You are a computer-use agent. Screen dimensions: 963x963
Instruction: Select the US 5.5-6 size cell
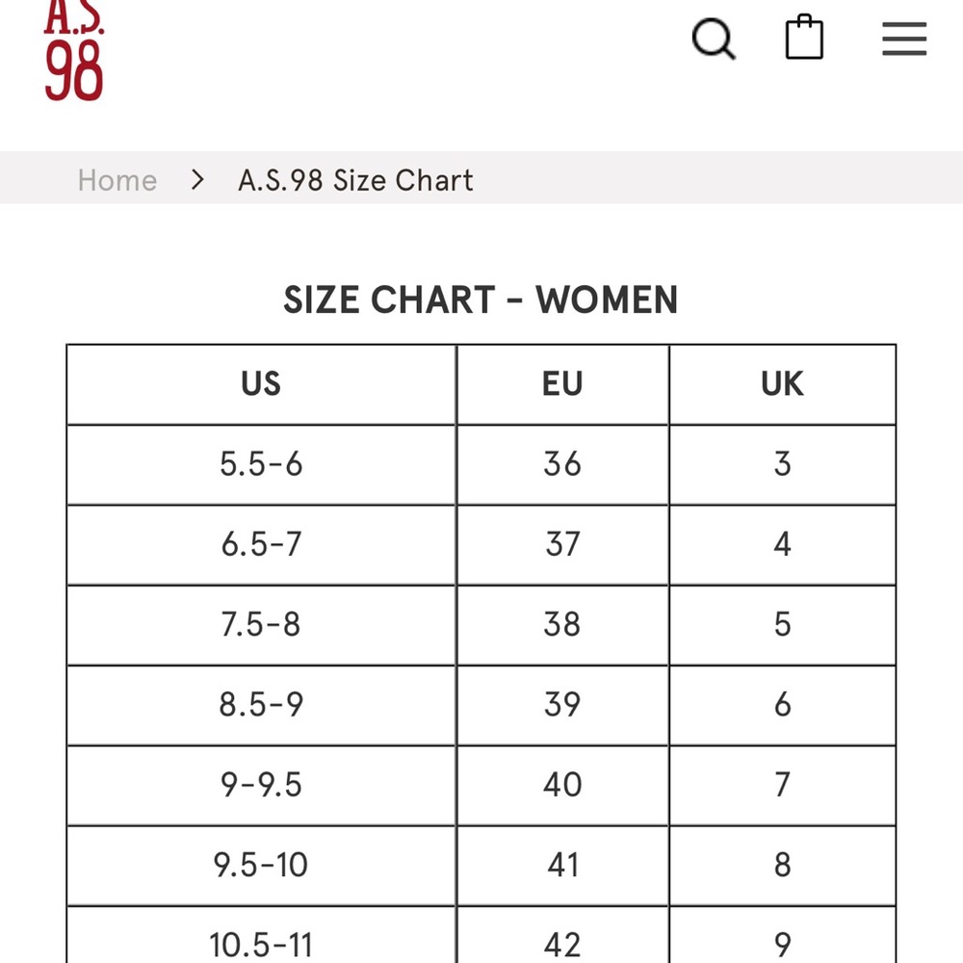pyautogui.click(x=261, y=464)
